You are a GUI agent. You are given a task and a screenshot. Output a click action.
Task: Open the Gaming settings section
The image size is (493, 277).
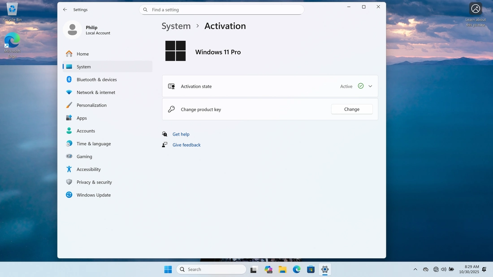pos(84,157)
